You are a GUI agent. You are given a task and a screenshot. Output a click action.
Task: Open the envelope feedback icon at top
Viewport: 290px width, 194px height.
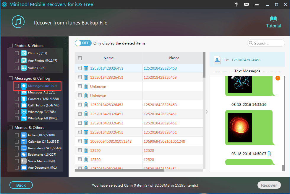pos(247,4)
